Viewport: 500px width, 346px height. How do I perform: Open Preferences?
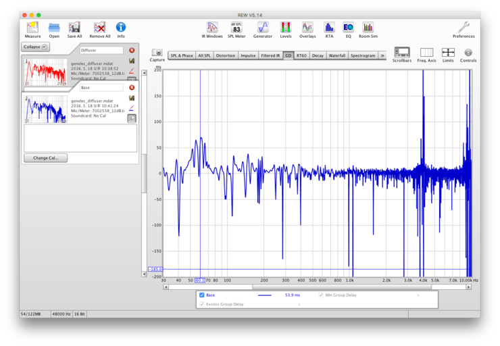point(464,28)
